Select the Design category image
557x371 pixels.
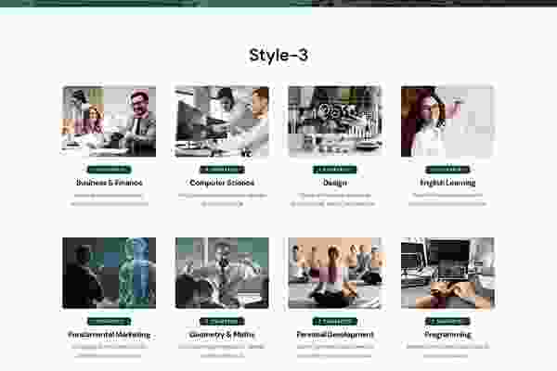tap(334, 122)
